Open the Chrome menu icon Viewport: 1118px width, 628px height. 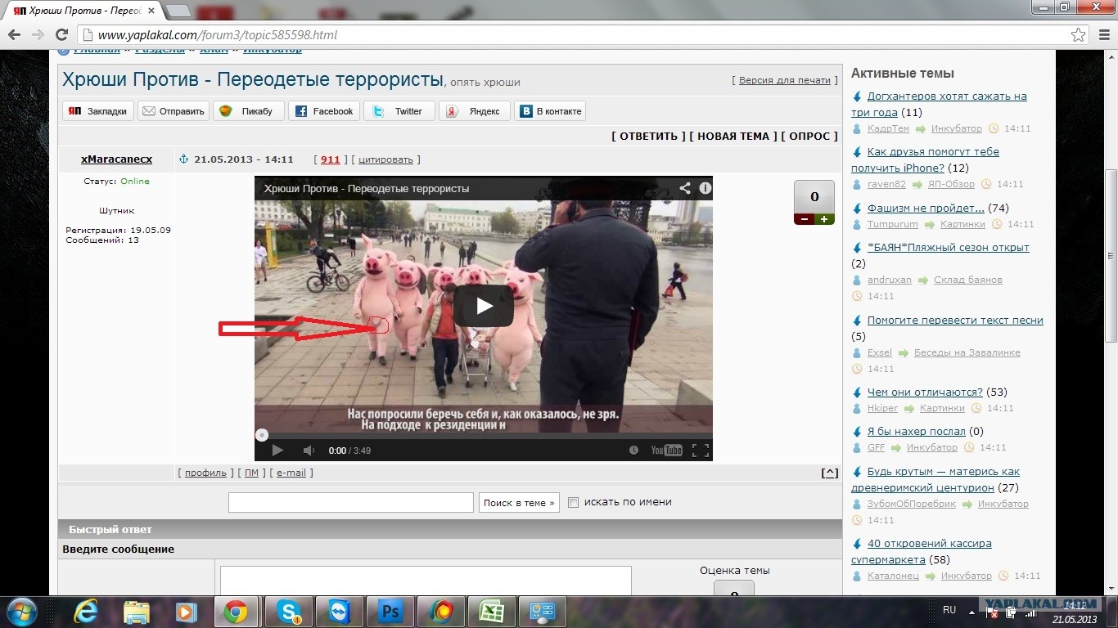point(1103,35)
